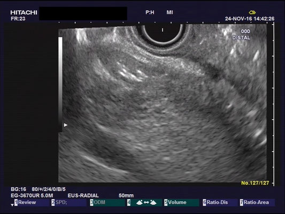Click the transducer center marker

pos(163,30)
